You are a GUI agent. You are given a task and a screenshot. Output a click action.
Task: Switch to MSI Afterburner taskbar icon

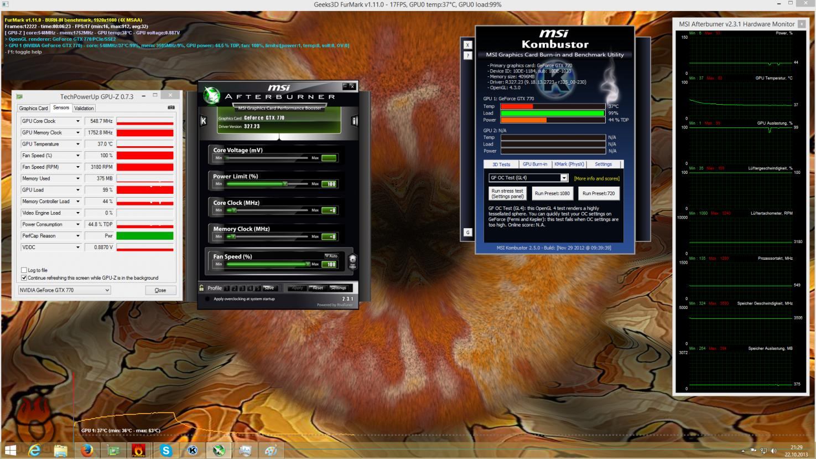click(x=219, y=451)
